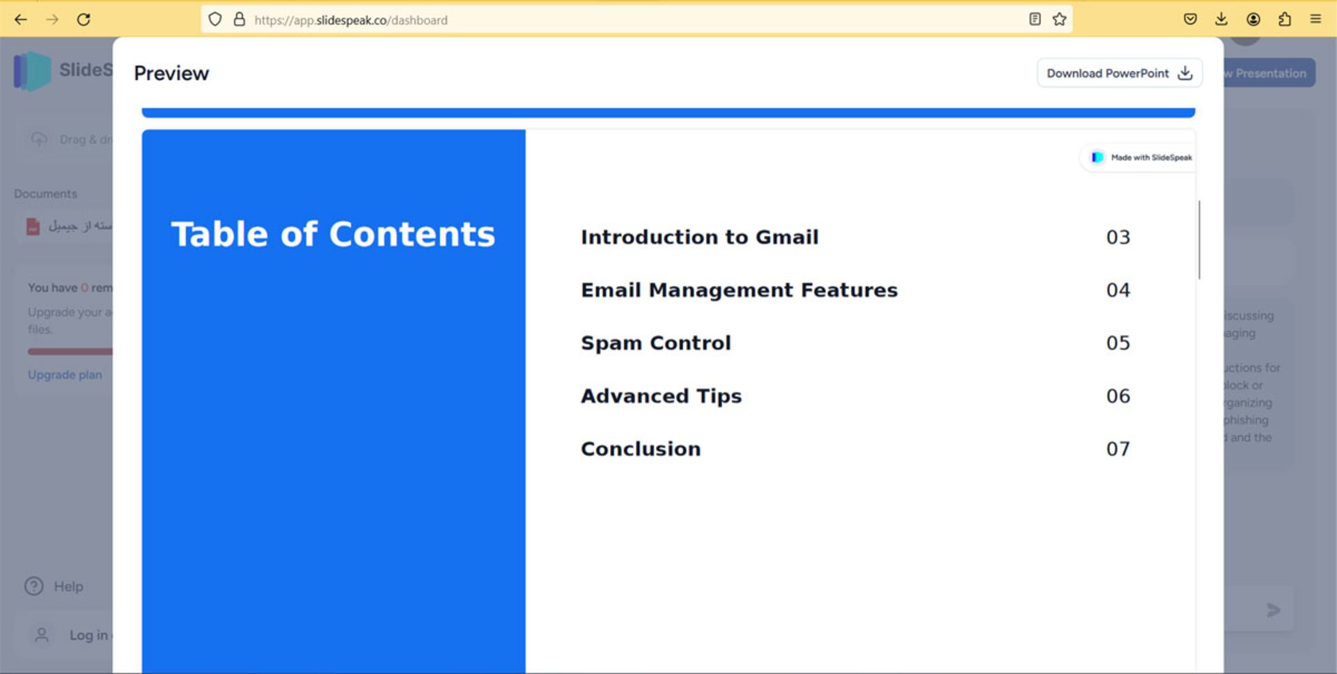Click the browser forward arrow
This screenshot has height=674, width=1337.
point(52,19)
